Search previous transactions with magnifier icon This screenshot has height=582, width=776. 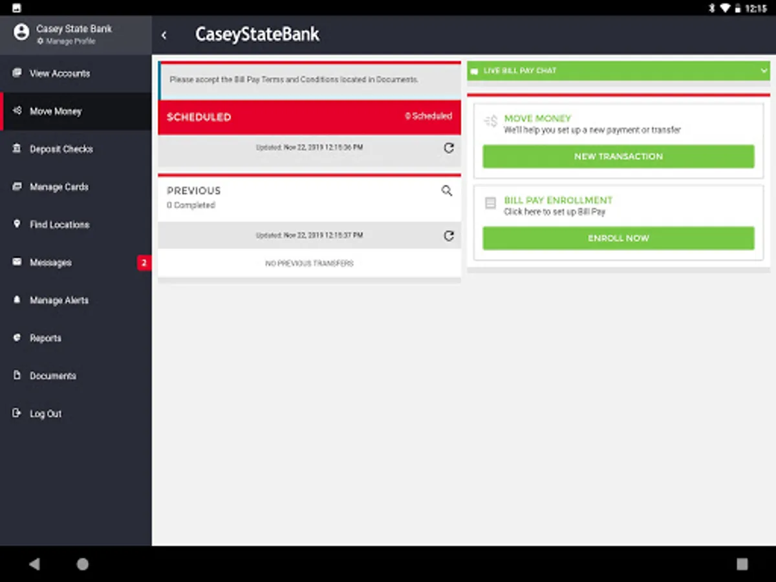(x=447, y=191)
